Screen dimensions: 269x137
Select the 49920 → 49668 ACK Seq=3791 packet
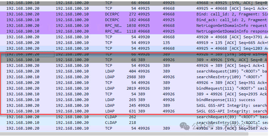134,37
